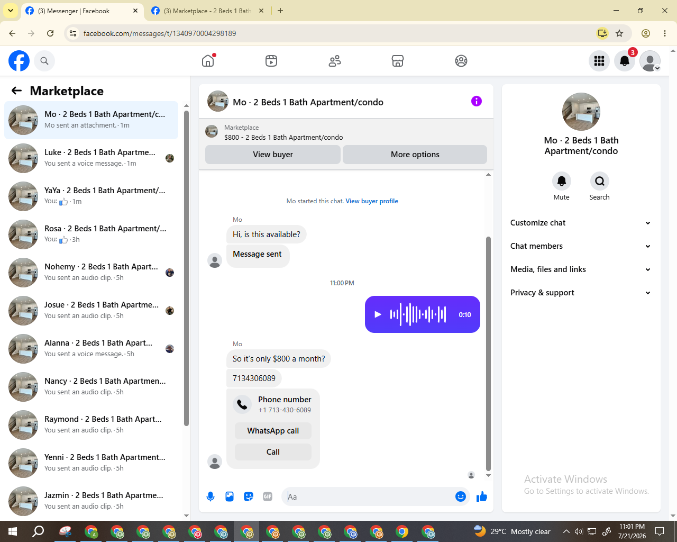
Task: Follow the View buyer profile link
Action: tap(372, 201)
